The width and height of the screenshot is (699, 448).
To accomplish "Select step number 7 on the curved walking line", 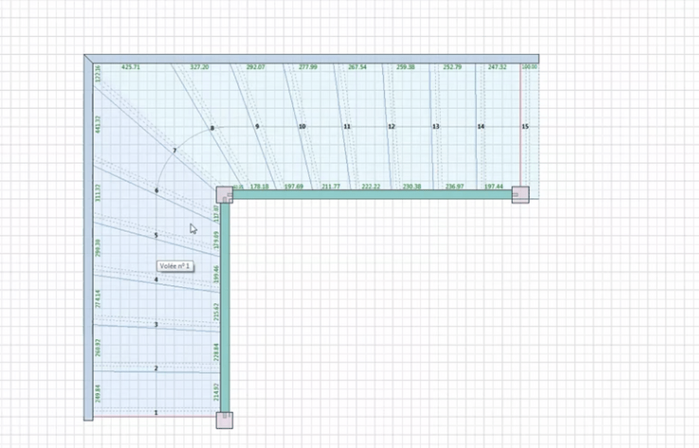I will (175, 151).
